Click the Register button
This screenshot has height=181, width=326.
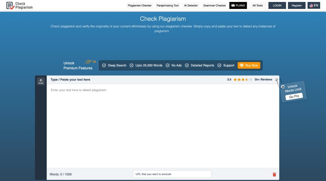297,5
